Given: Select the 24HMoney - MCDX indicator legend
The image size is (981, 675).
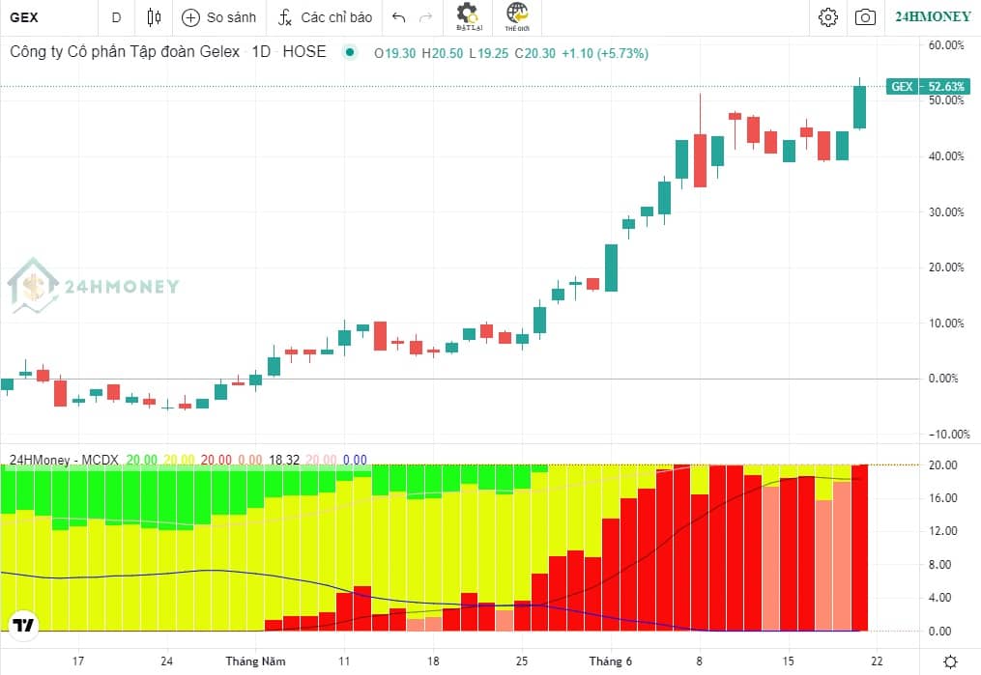Looking at the screenshot, I should tap(63, 460).
